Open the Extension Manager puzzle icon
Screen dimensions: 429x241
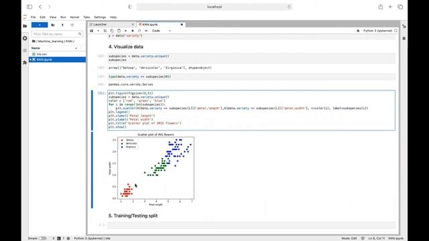click(25, 62)
